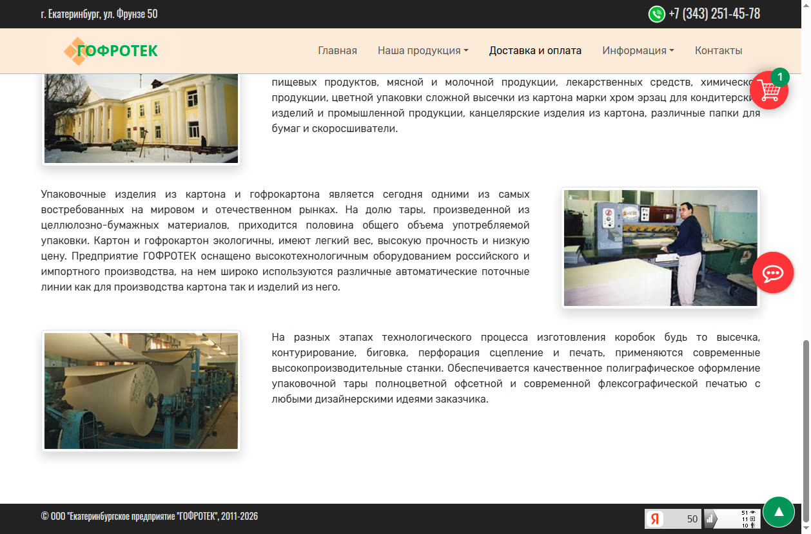Click the cart item count badge showing 1

tap(780, 77)
